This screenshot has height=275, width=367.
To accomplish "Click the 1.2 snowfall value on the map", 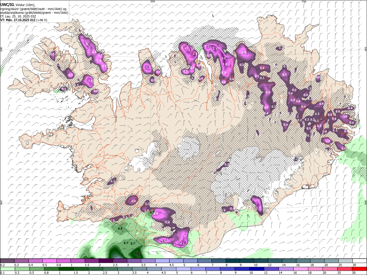I will click(186, 72).
